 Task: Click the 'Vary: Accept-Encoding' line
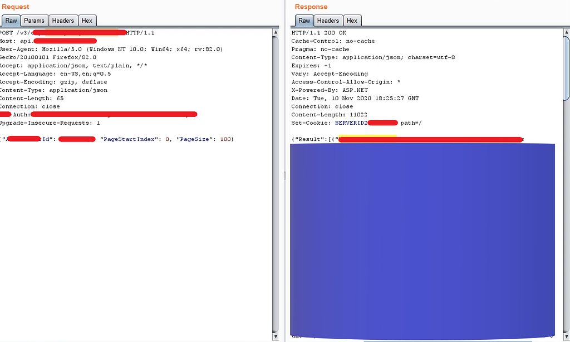click(330, 74)
